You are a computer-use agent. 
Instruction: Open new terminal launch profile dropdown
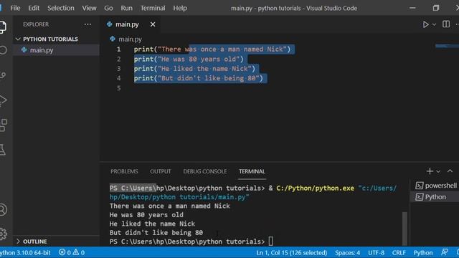click(x=438, y=172)
